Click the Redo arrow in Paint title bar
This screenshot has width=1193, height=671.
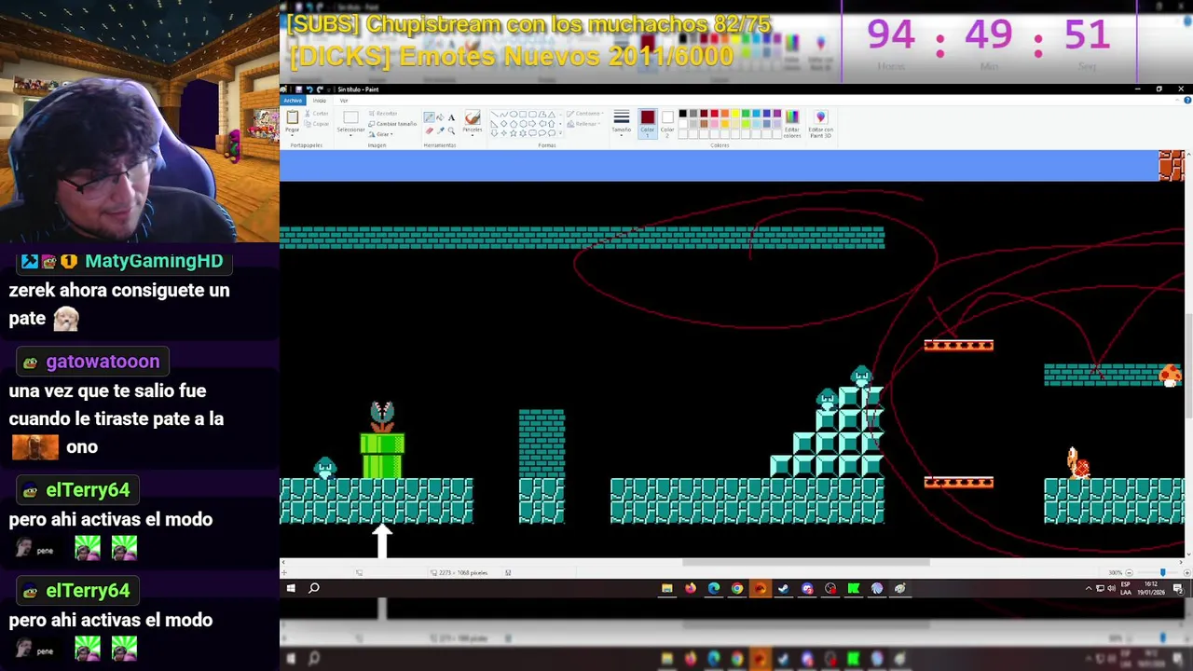(x=320, y=89)
